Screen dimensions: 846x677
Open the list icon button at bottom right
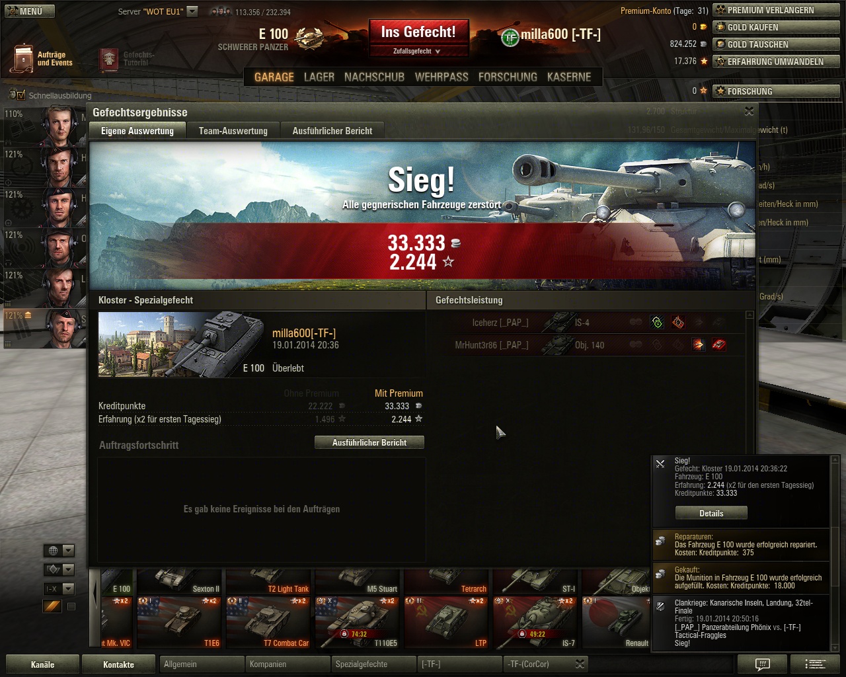click(815, 664)
